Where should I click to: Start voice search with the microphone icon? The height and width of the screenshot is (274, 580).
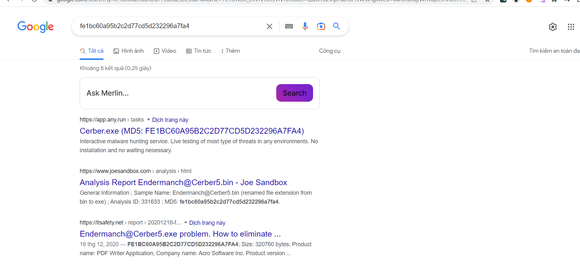305,26
